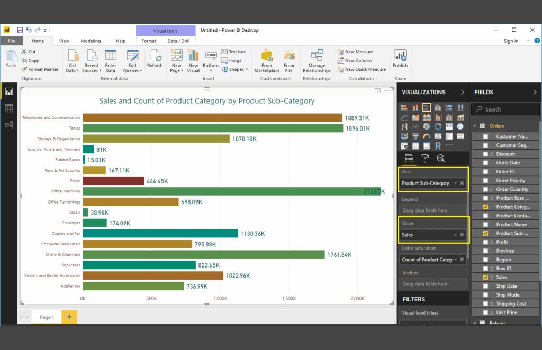This screenshot has width=542, height=350.
Task: Collapse the Visualizations pane chevron
Action: click(462, 92)
